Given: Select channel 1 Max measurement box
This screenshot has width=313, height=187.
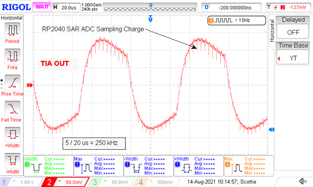Looking at the screenshot, I should [99, 166].
